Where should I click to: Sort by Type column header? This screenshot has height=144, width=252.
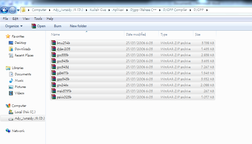(x=164, y=35)
